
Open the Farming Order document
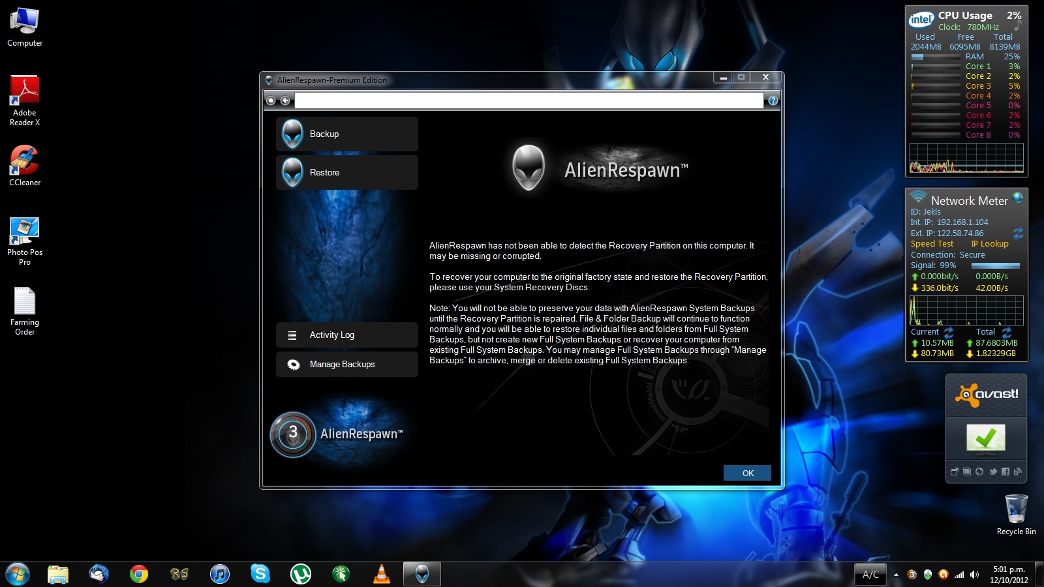(x=25, y=312)
